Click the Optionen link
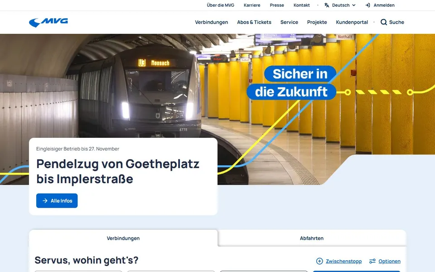Viewport: 435px width, 272px height. [x=389, y=261]
